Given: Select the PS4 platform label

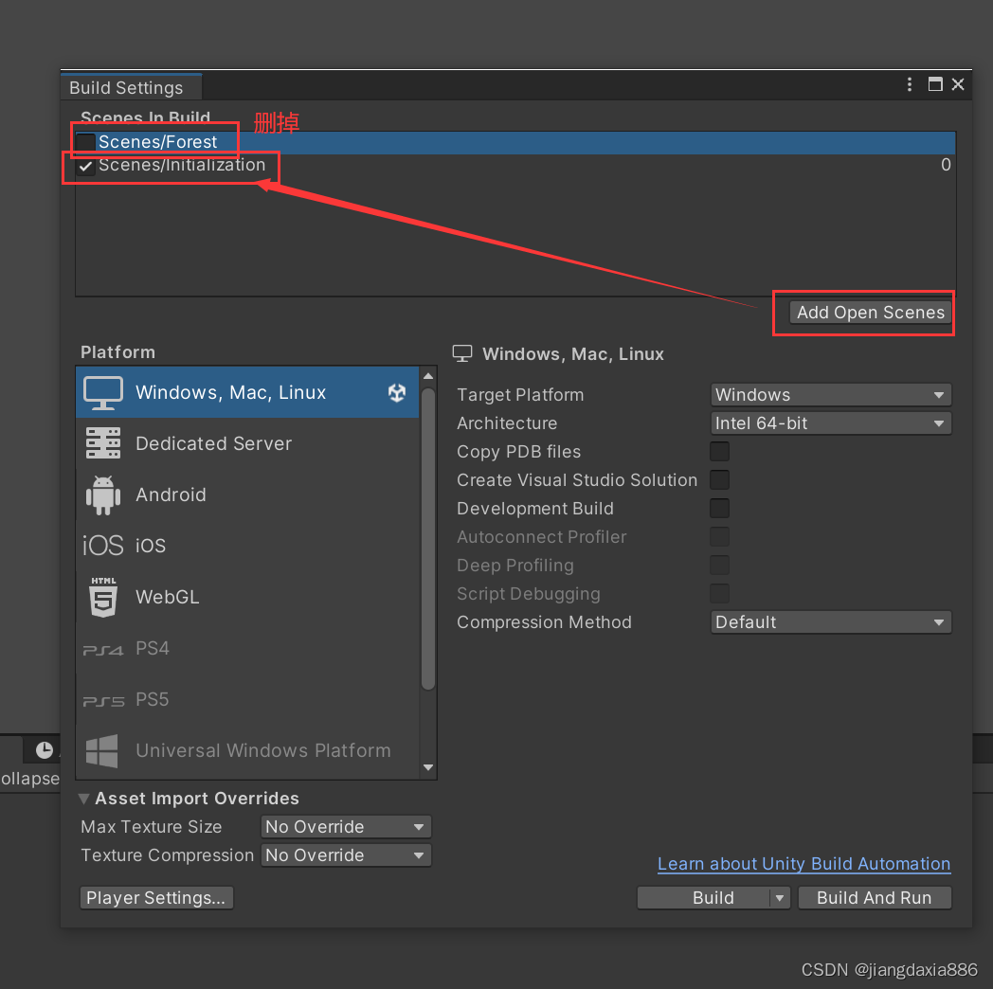Looking at the screenshot, I should (153, 648).
